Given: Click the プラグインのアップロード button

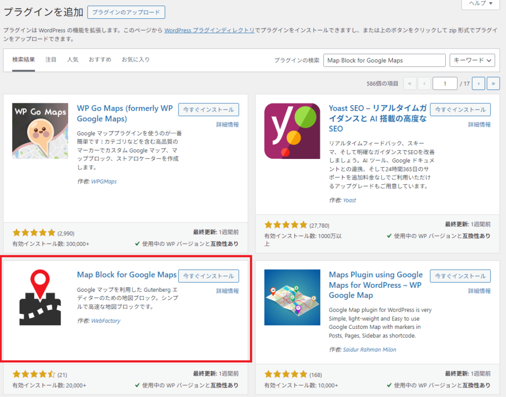Looking at the screenshot, I should pos(126,12).
